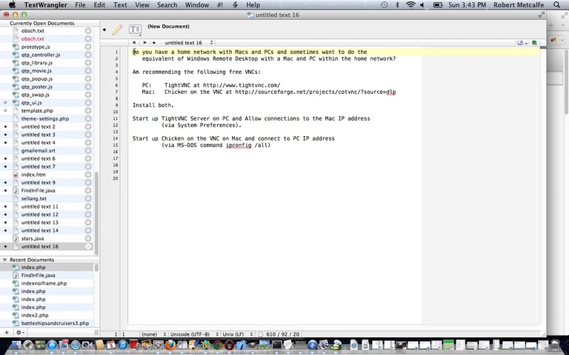Image resolution: width=569 pixels, height=355 pixels.
Task: Select untitled text 16 in sidebar list
Action: coord(39,246)
